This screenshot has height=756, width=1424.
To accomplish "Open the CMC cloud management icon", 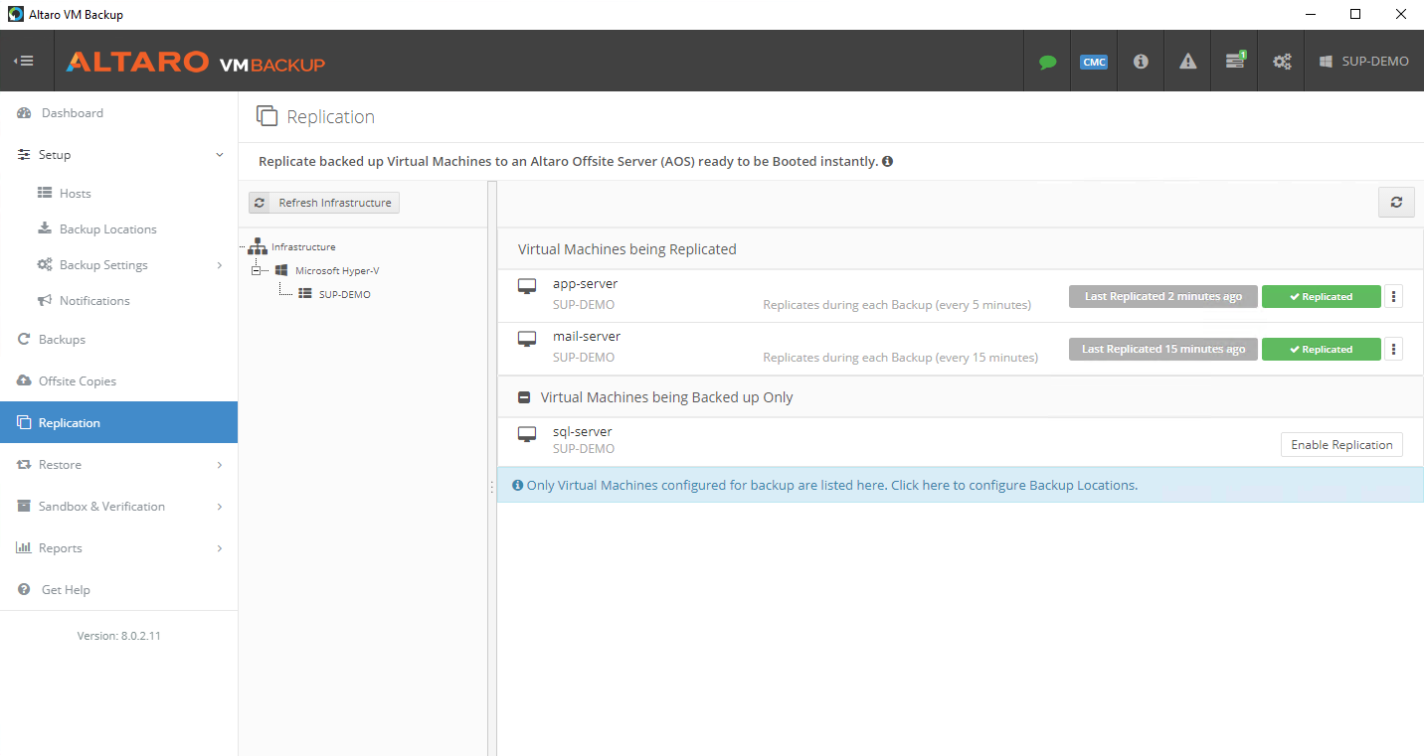I will point(1093,62).
